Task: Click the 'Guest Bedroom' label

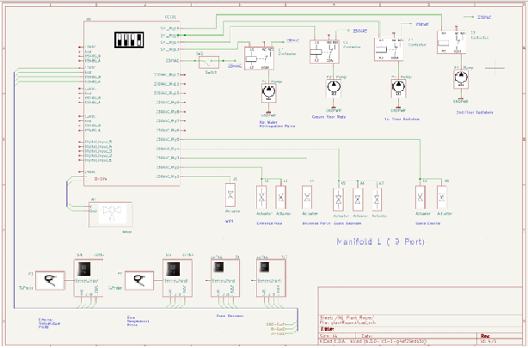Action: pos(347,223)
